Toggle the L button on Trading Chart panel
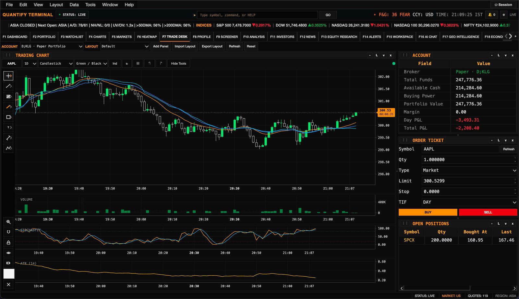The height and width of the screenshot is (299, 519). coord(377,55)
